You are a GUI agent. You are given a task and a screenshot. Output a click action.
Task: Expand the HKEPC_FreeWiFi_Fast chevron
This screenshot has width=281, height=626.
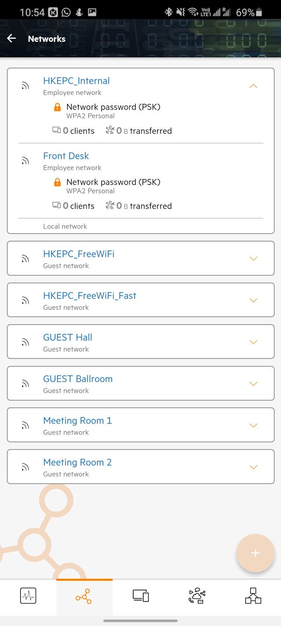tap(253, 300)
